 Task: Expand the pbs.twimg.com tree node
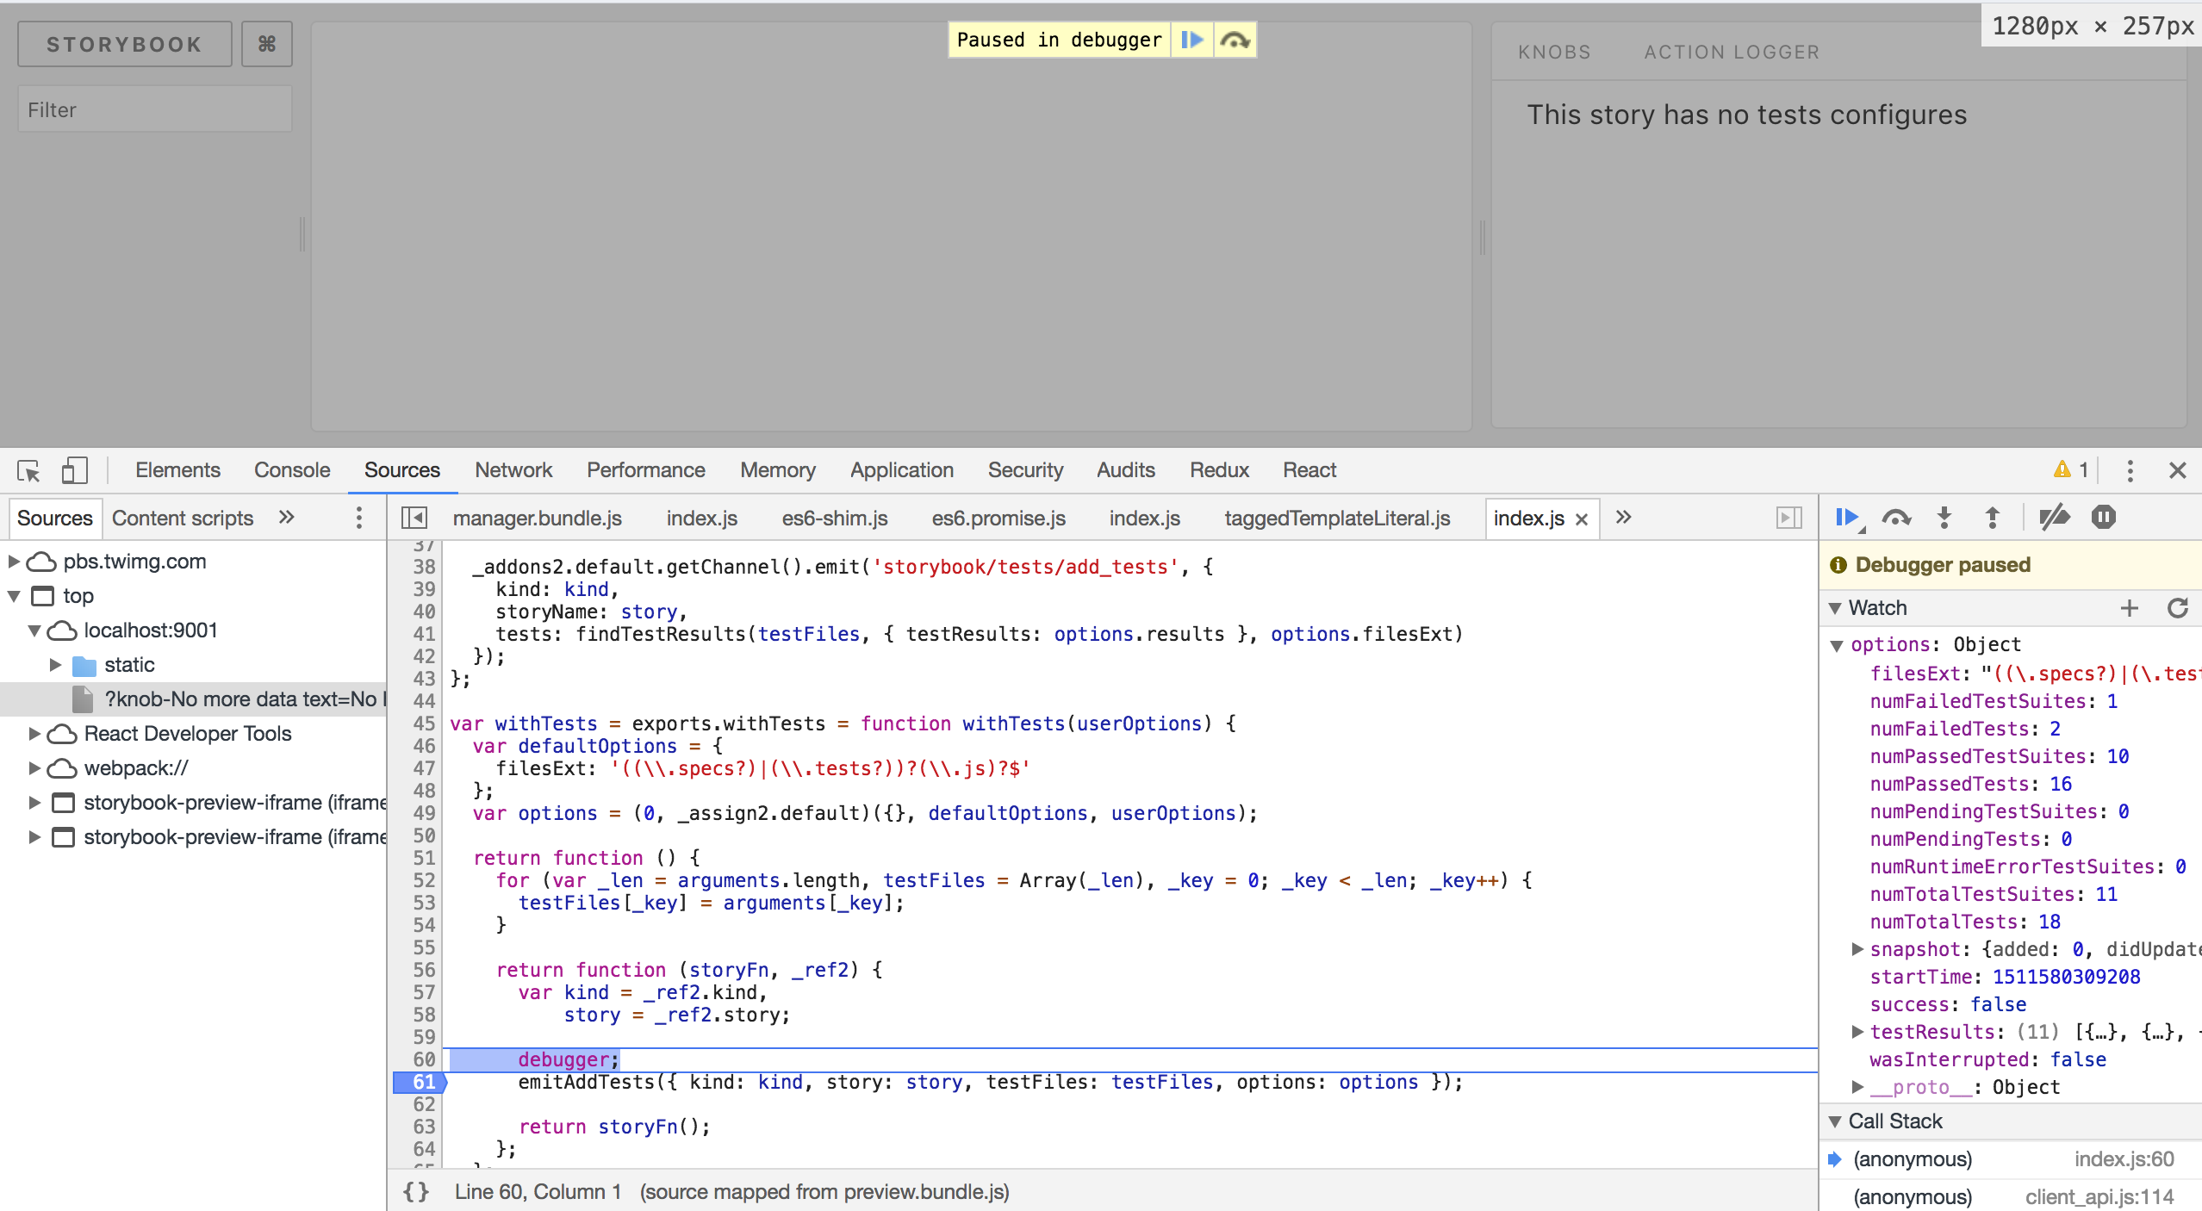(x=14, y=562)
